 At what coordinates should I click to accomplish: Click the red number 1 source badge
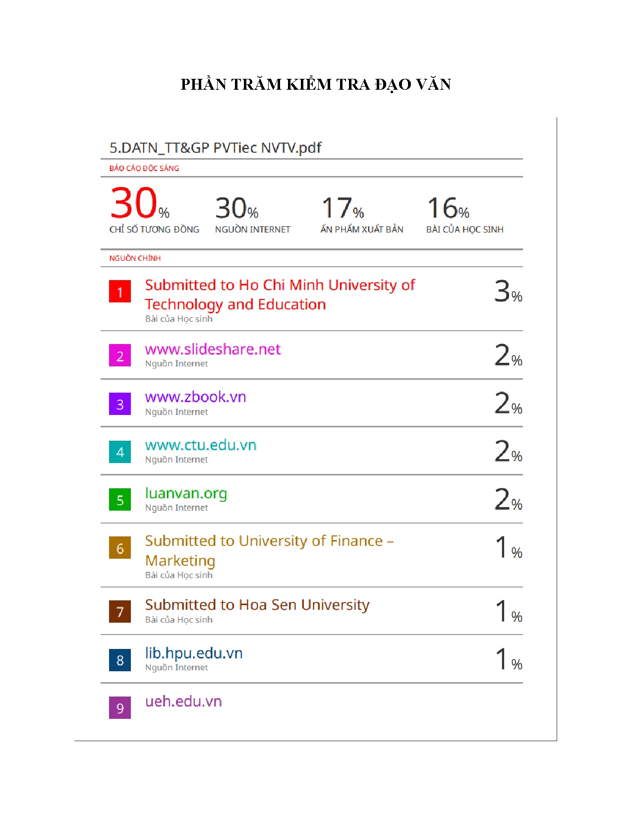point(120,292)
